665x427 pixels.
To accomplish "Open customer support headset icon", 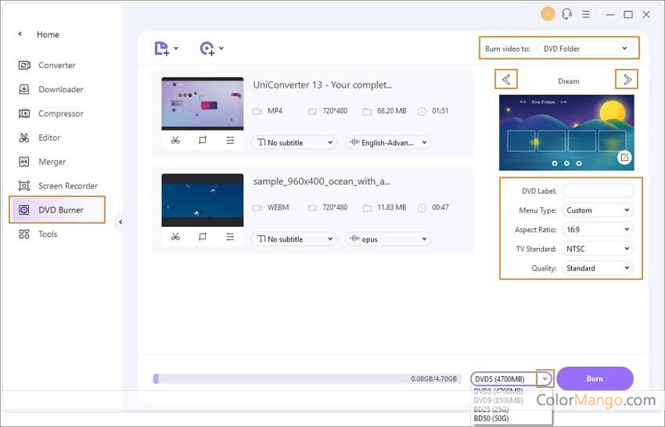I will 566,14.
